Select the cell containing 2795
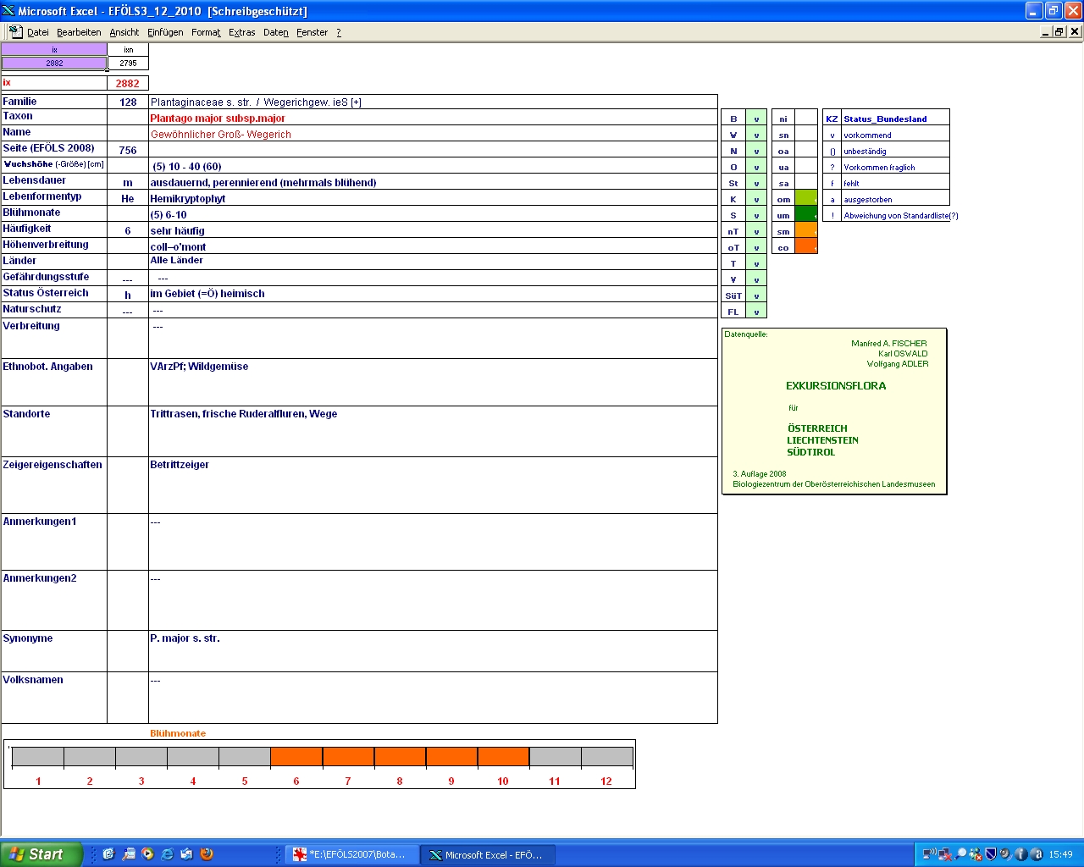1084x867 pixels. 128,63
